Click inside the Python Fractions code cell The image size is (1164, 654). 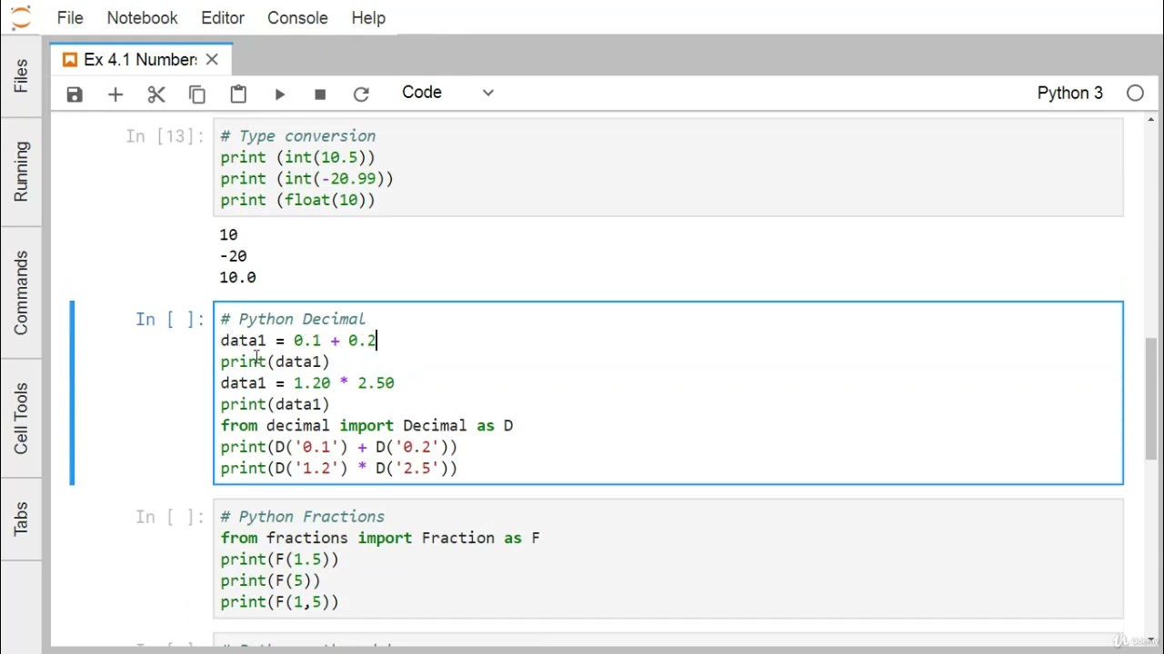pos(668,559)
